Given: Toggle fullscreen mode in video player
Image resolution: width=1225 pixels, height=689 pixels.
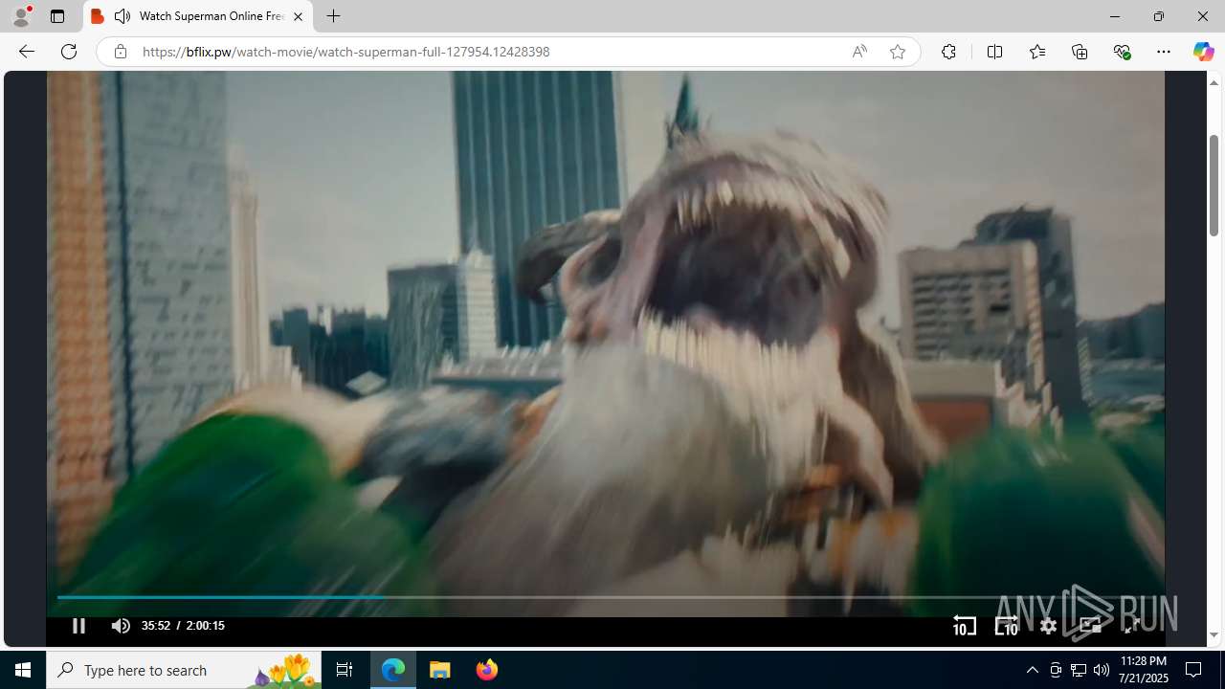Looking at the screenshot, I should [1131, 626].
